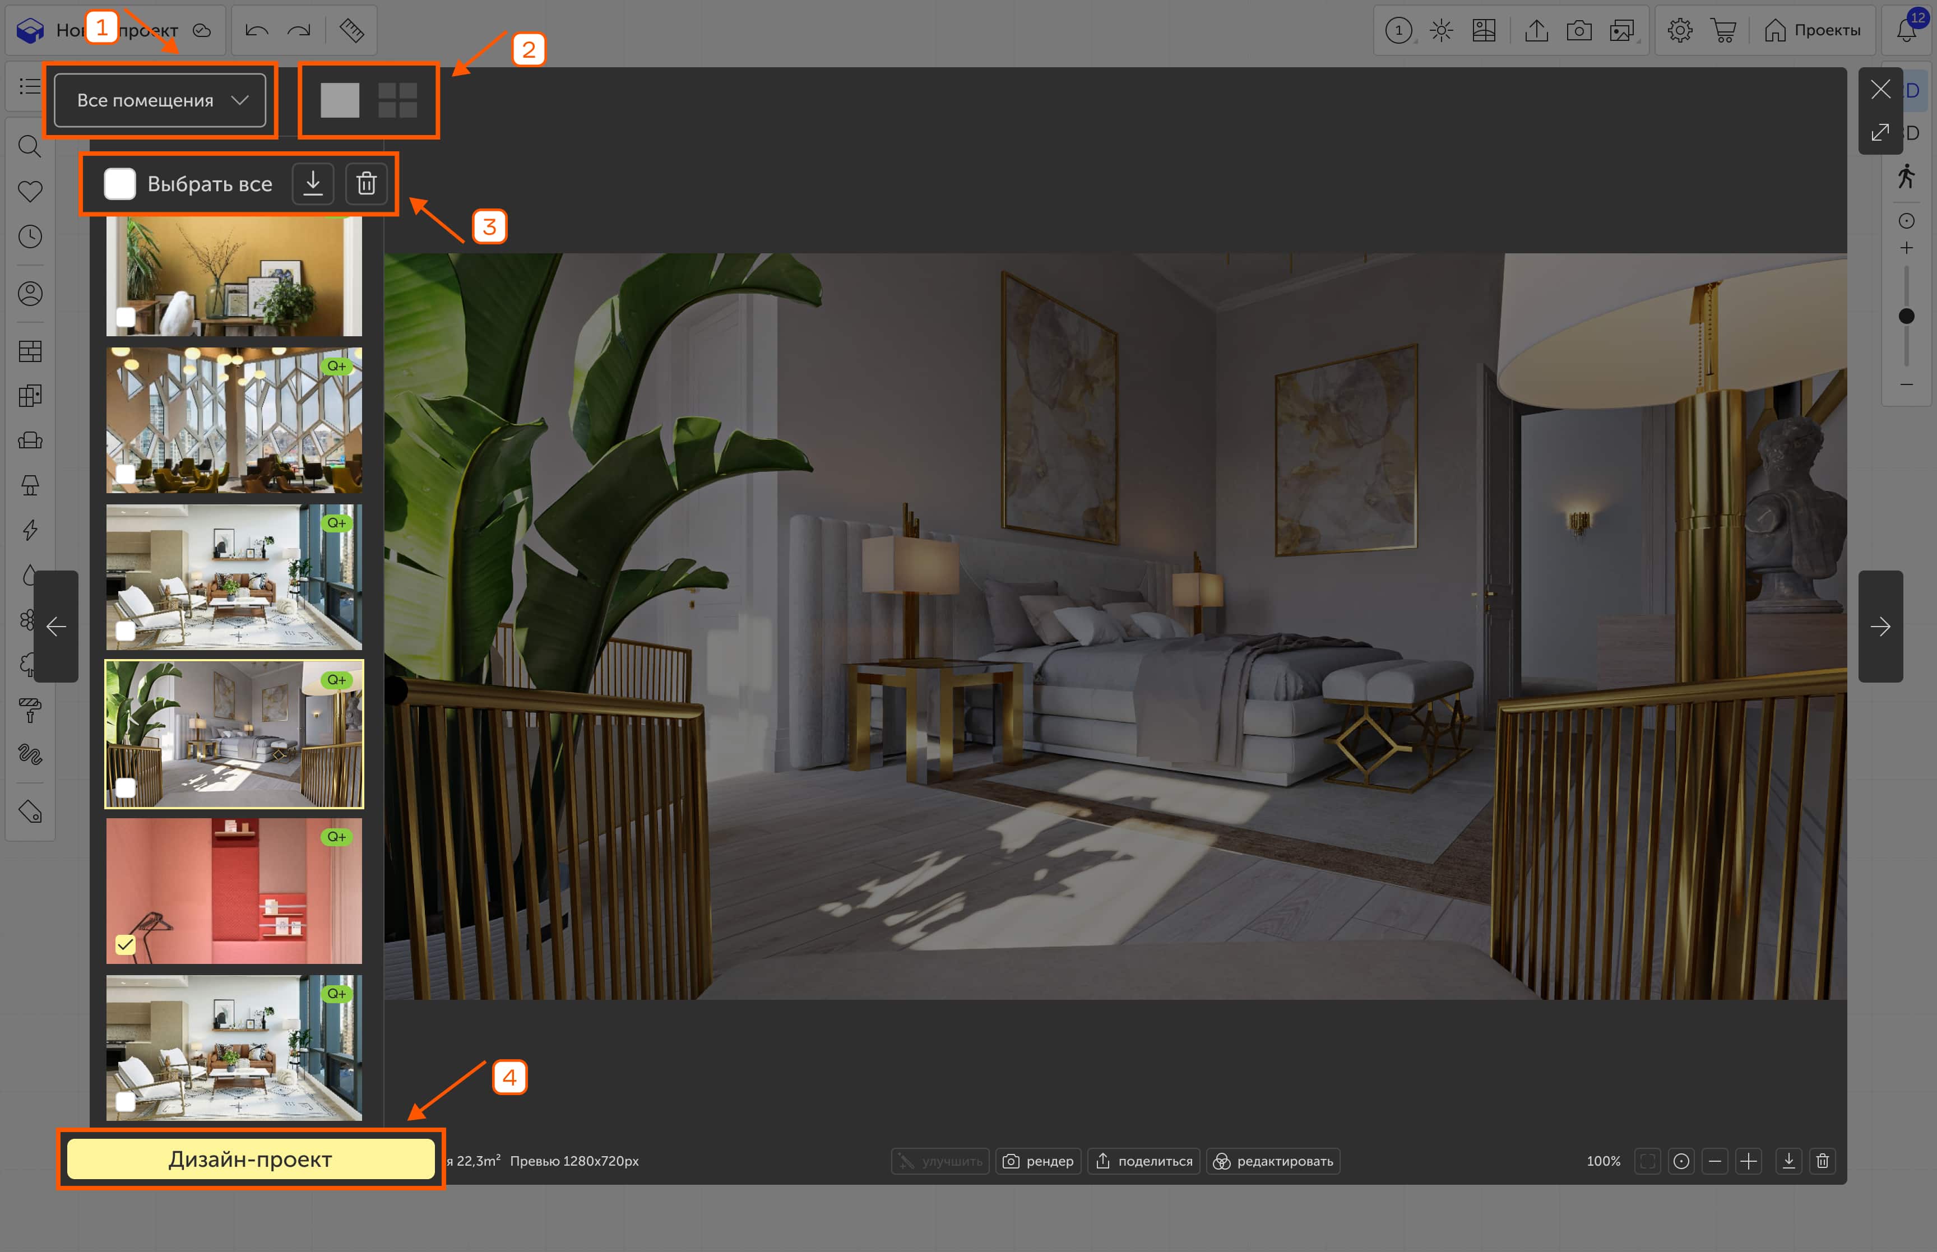The width and height of the screenshot is (1937, 1252).
Task: Click the zoom slider handle on right panel
Action: pyautogui.click(x=1906, y=316)
